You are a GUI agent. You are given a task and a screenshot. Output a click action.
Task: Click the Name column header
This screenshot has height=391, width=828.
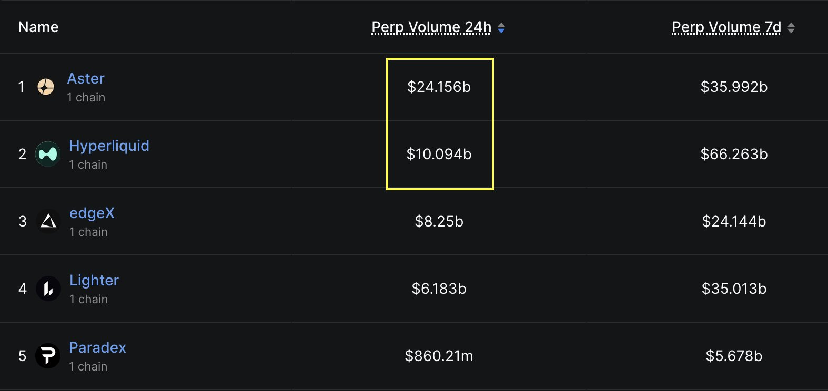tap(38, 27)
